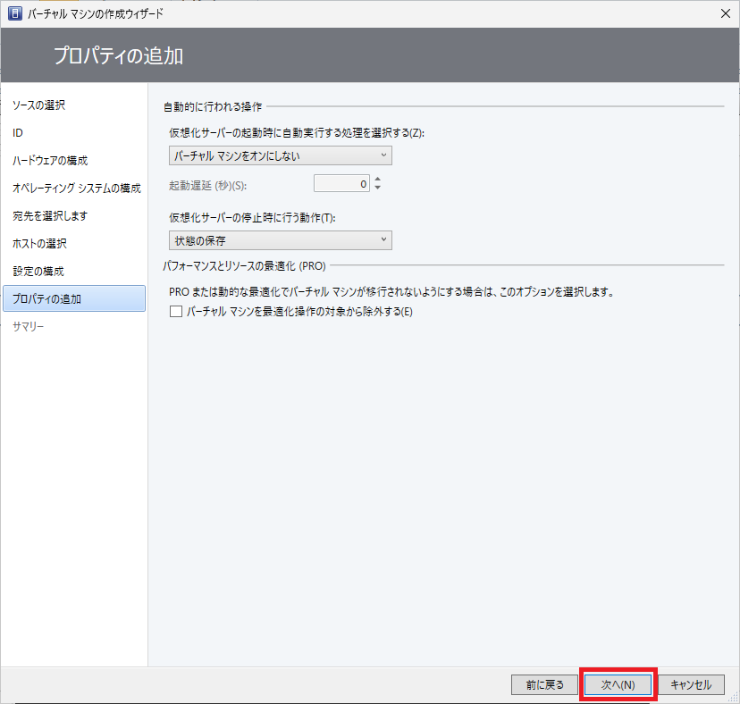Go to the ホストの選択 step
This screenshot has width=740, height=704.
click(39, 244)
